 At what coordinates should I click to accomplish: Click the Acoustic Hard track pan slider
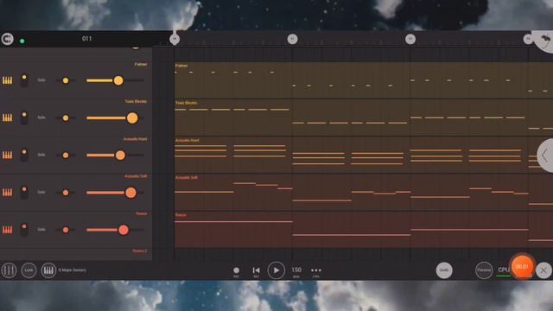coord(66,155)
